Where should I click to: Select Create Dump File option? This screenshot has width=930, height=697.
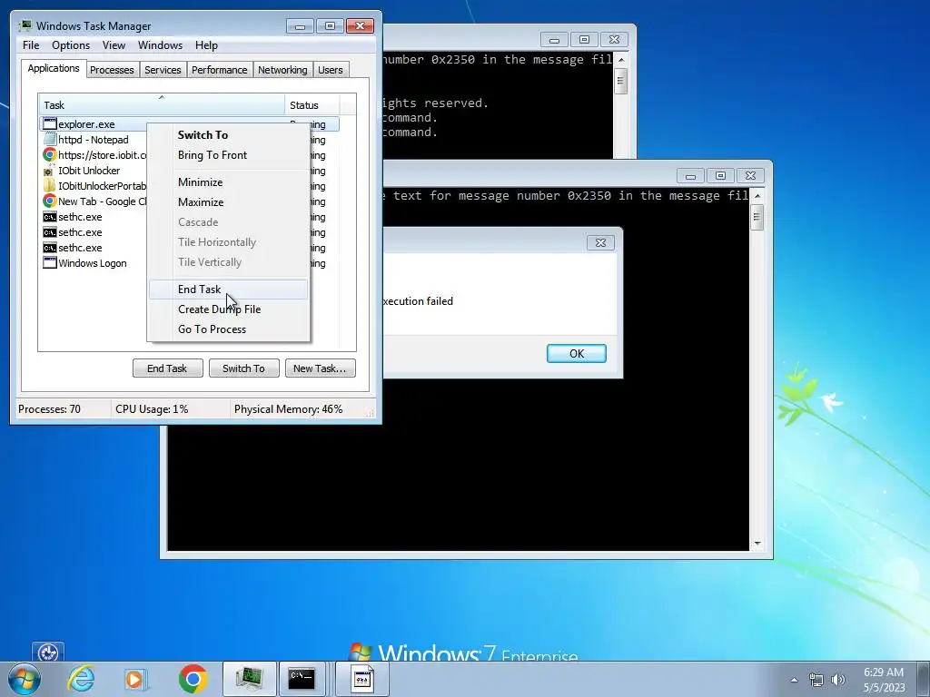(x=220, y=309)
